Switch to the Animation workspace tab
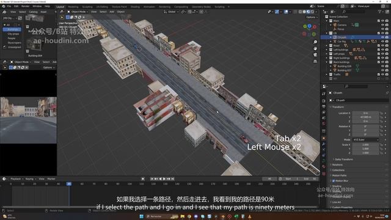Viewport: 391px width, 220px height. [149, 7]
